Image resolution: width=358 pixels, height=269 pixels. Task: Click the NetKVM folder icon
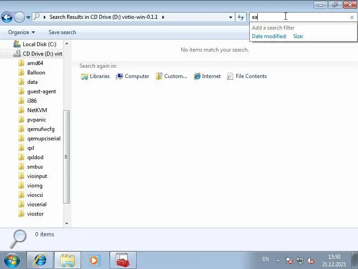tap(21, 110)
